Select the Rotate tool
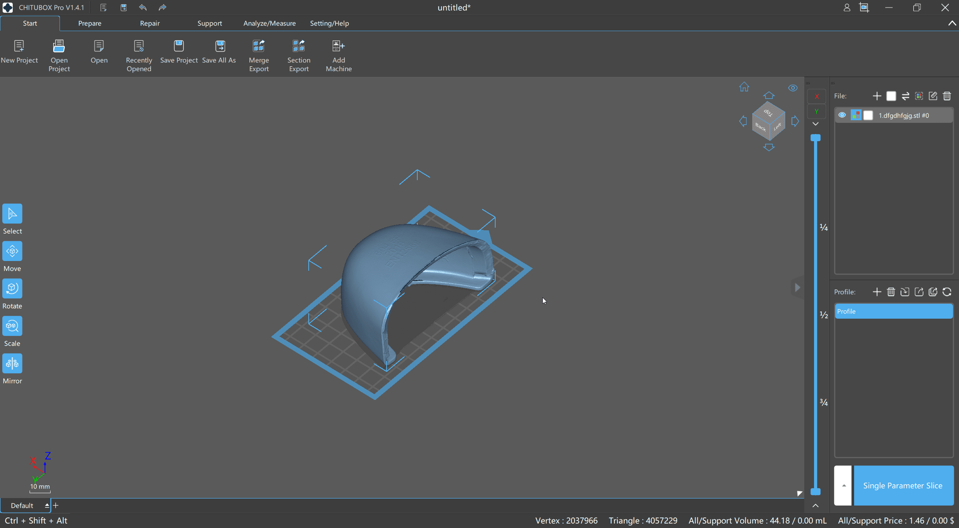This screenshot has height=528, width=959. [12, 289]
